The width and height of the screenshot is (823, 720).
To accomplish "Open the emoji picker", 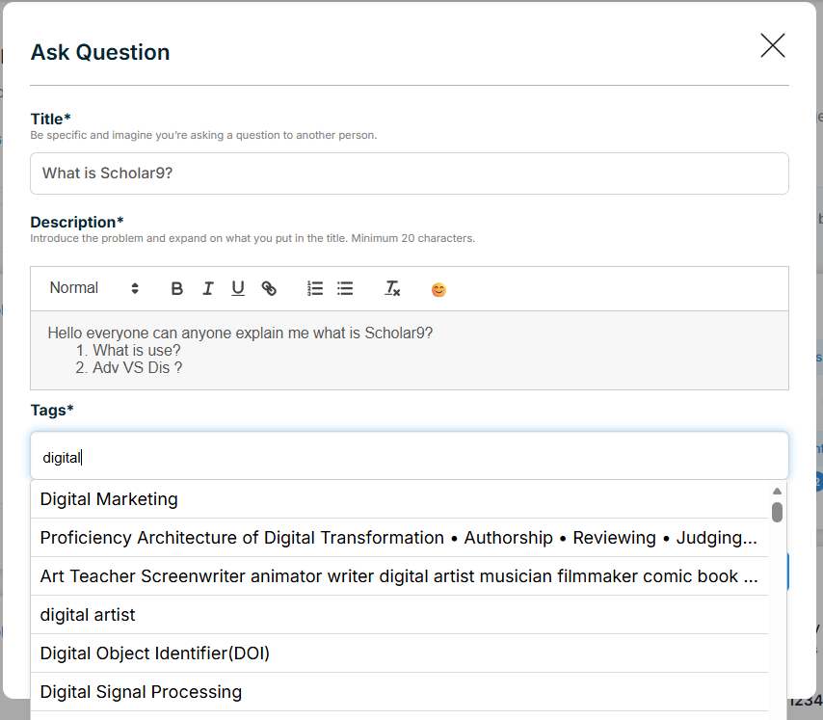I will pyautogui.click(x=438, y=290).
